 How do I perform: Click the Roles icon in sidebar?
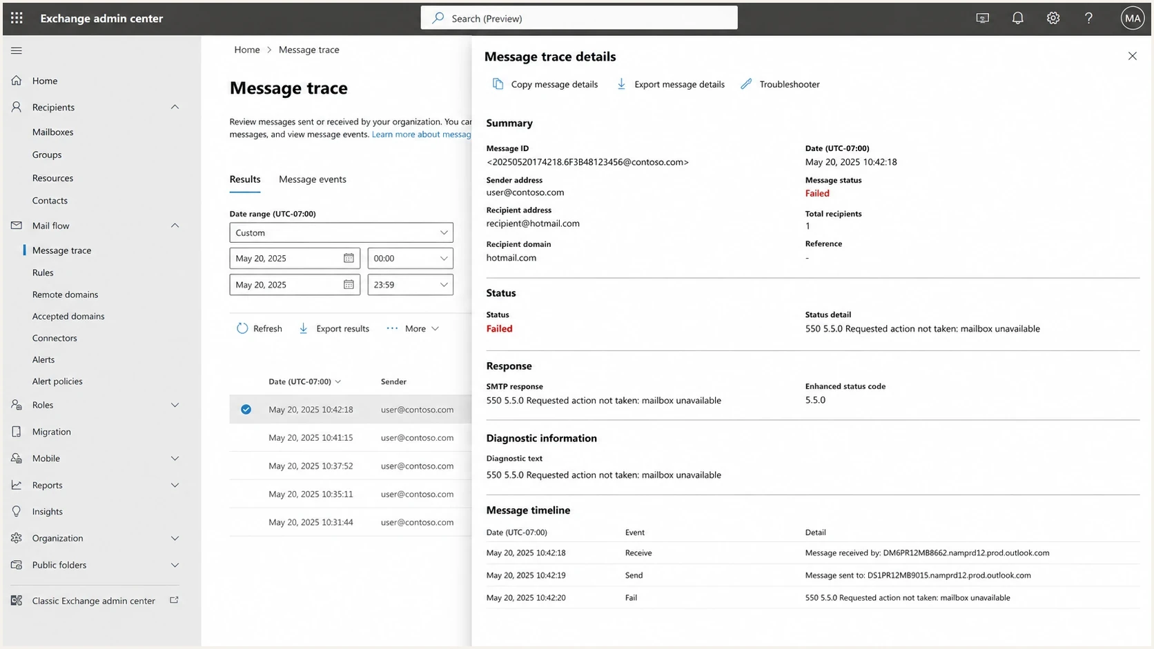pos(17,405)
